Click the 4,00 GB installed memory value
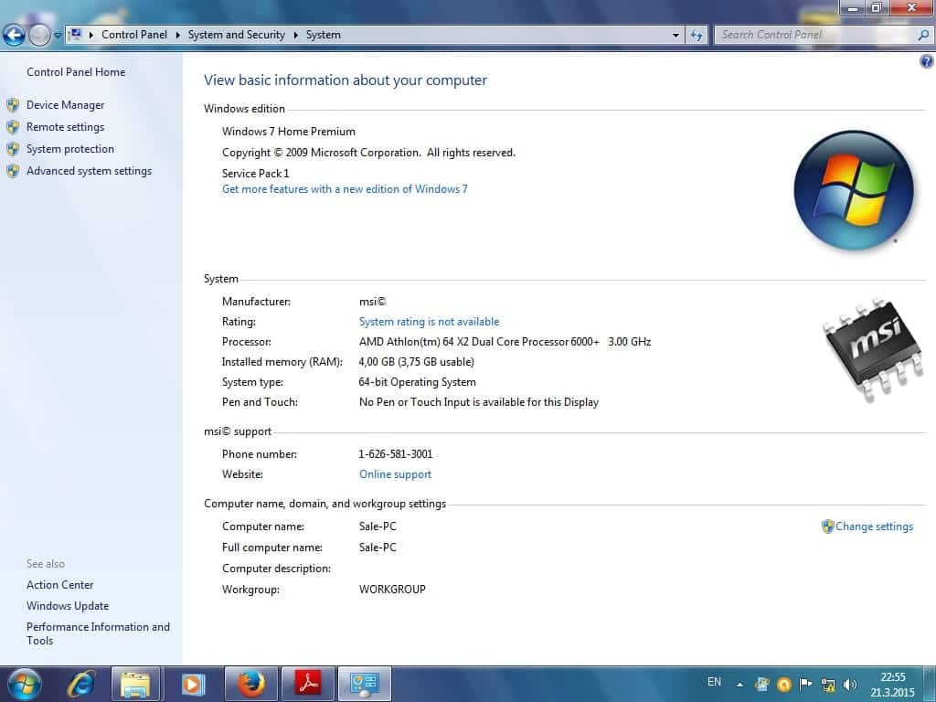Screen dimensions: 936x702 [x=416, y=362]
